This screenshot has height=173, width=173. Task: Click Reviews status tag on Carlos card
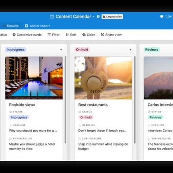pos(155,117)
